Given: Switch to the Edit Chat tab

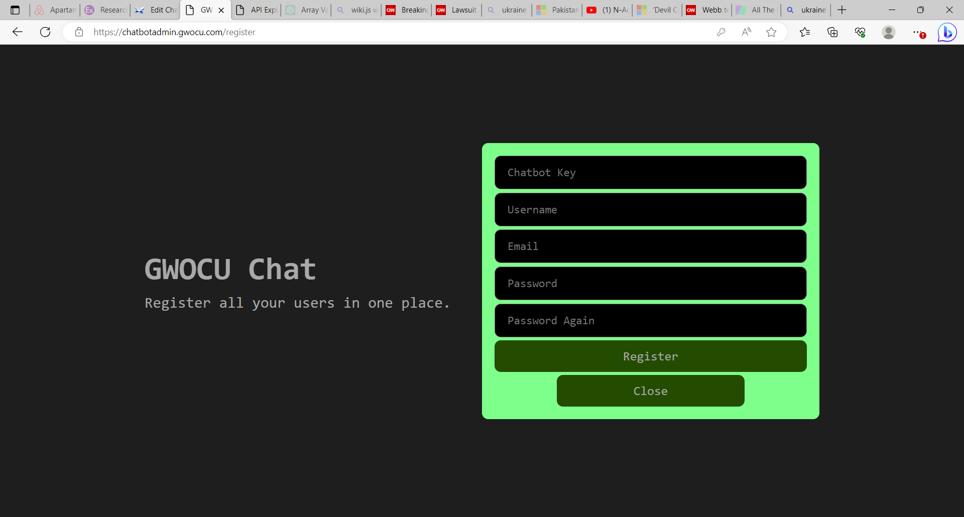Looking at the screenshot, I should (x=157, y=10).
